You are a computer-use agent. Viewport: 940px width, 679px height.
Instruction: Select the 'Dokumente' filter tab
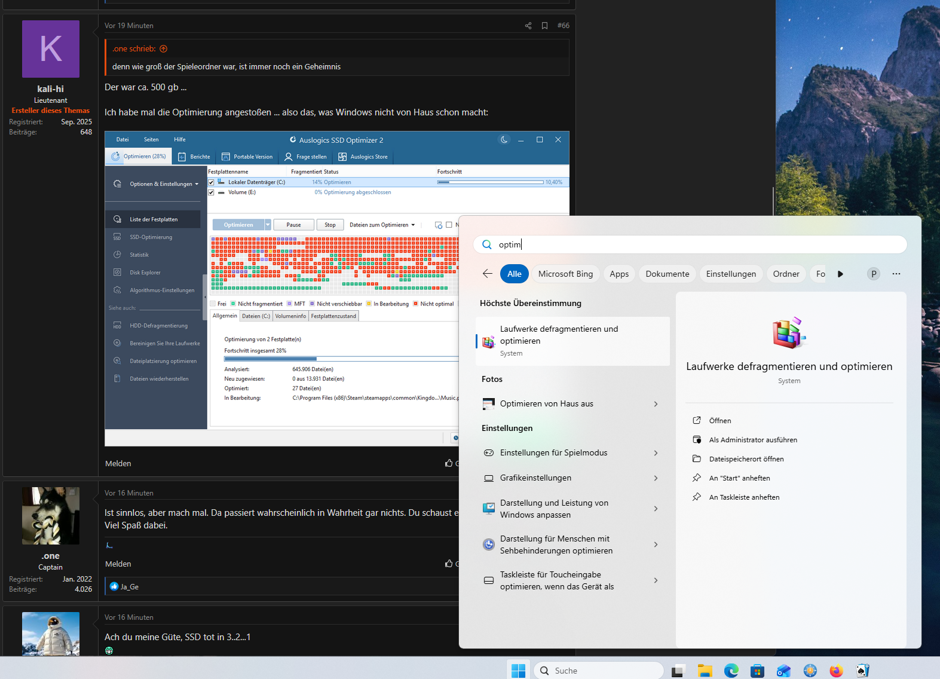point(668,274)
